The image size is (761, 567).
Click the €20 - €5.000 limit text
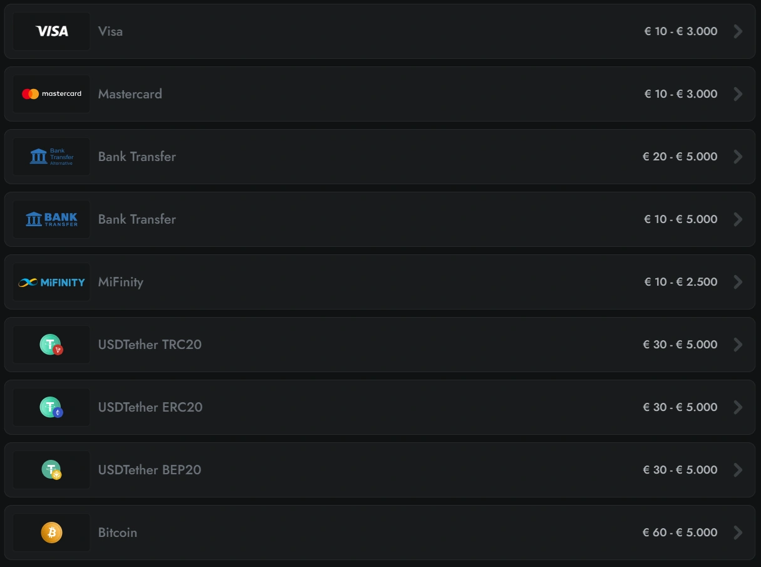click(x=680, y=157)
